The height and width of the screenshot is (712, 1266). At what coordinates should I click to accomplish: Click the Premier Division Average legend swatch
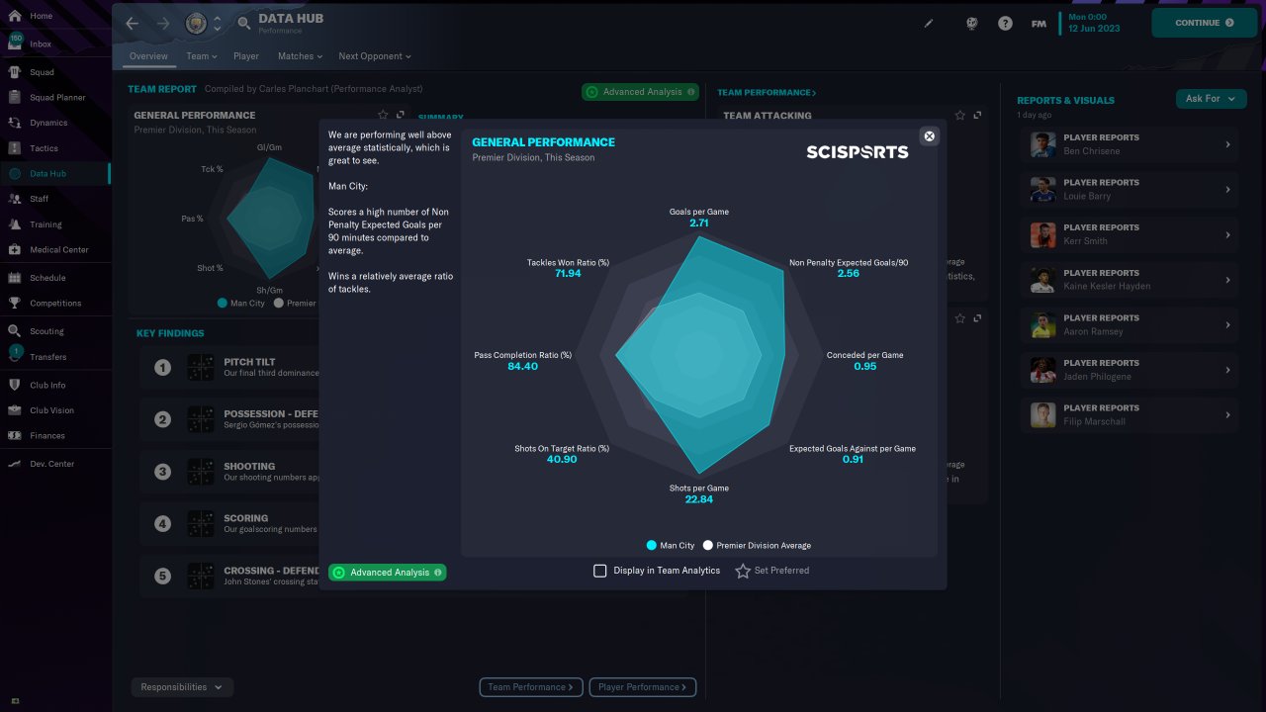(x=708, y=545)
